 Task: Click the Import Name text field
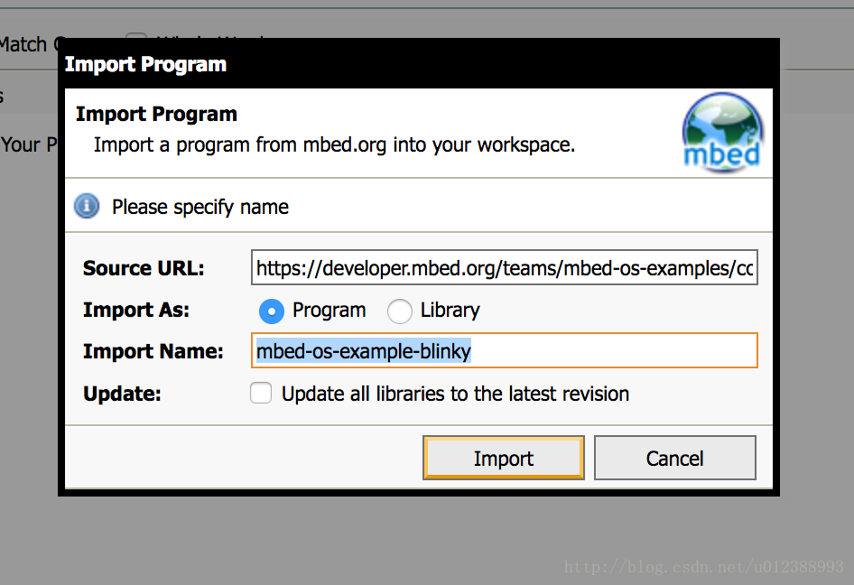click(505, 350)
